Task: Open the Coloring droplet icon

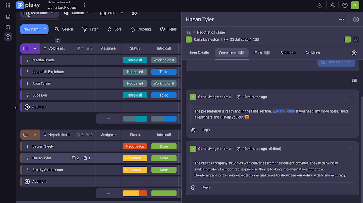Action: [x=132, y=29]
